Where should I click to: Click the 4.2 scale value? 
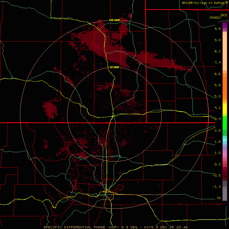click(x=218, y=108)
